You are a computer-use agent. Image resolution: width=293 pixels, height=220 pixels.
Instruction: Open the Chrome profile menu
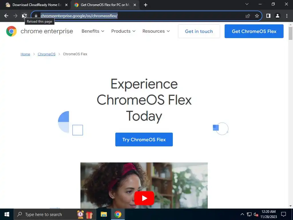tap(278, 16)
